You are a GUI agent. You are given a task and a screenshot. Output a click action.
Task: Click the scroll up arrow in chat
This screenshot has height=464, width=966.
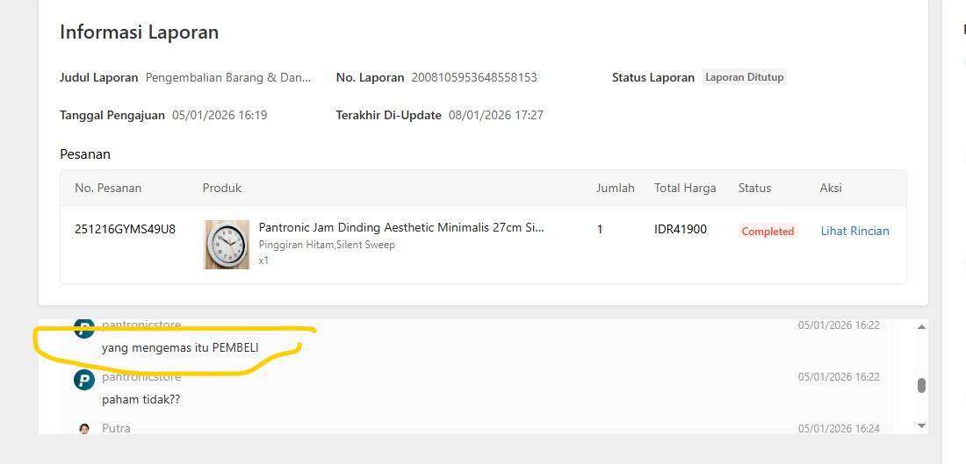click(x=921, y=326)
